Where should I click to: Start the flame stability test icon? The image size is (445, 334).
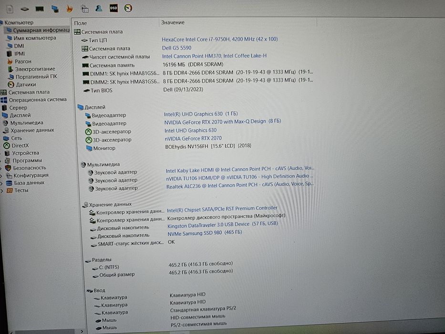pyautogui.click(x=70, y=9)
